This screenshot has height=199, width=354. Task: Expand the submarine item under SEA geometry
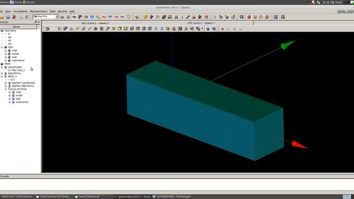click(x=6, y=60)
